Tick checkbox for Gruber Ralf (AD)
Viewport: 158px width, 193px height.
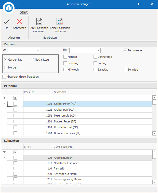(x=15, y=110)
